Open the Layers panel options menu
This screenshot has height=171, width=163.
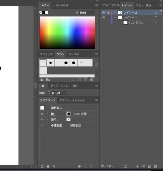coord(161,5)
